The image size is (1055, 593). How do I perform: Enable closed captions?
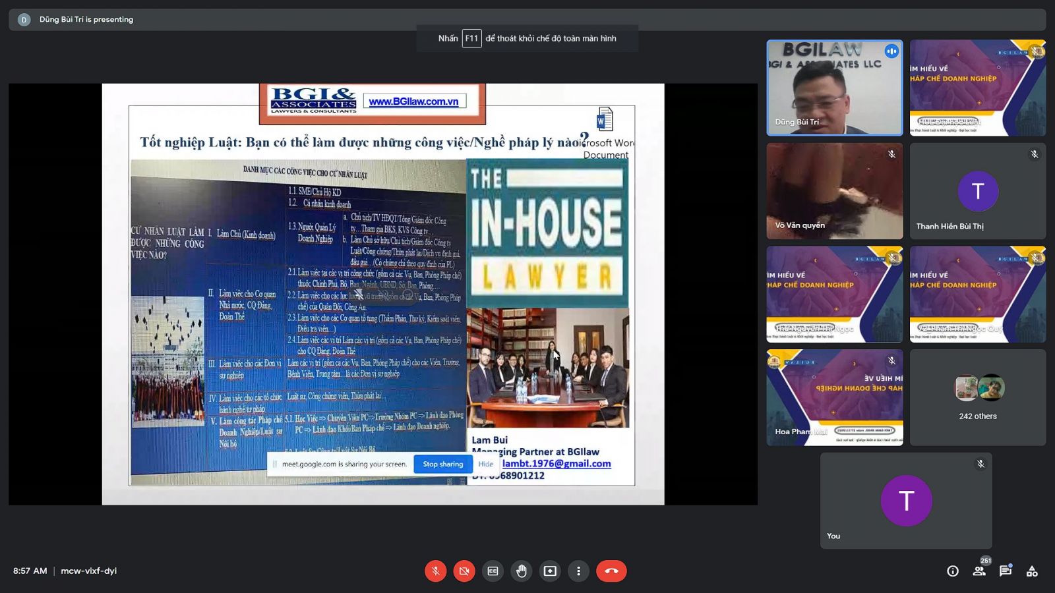coord(493,571)
